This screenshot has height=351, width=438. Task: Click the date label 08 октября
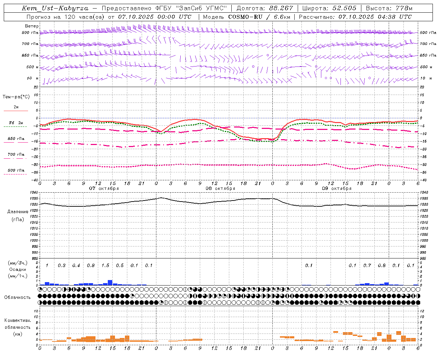pyautogui.click(x=220, y=189)
